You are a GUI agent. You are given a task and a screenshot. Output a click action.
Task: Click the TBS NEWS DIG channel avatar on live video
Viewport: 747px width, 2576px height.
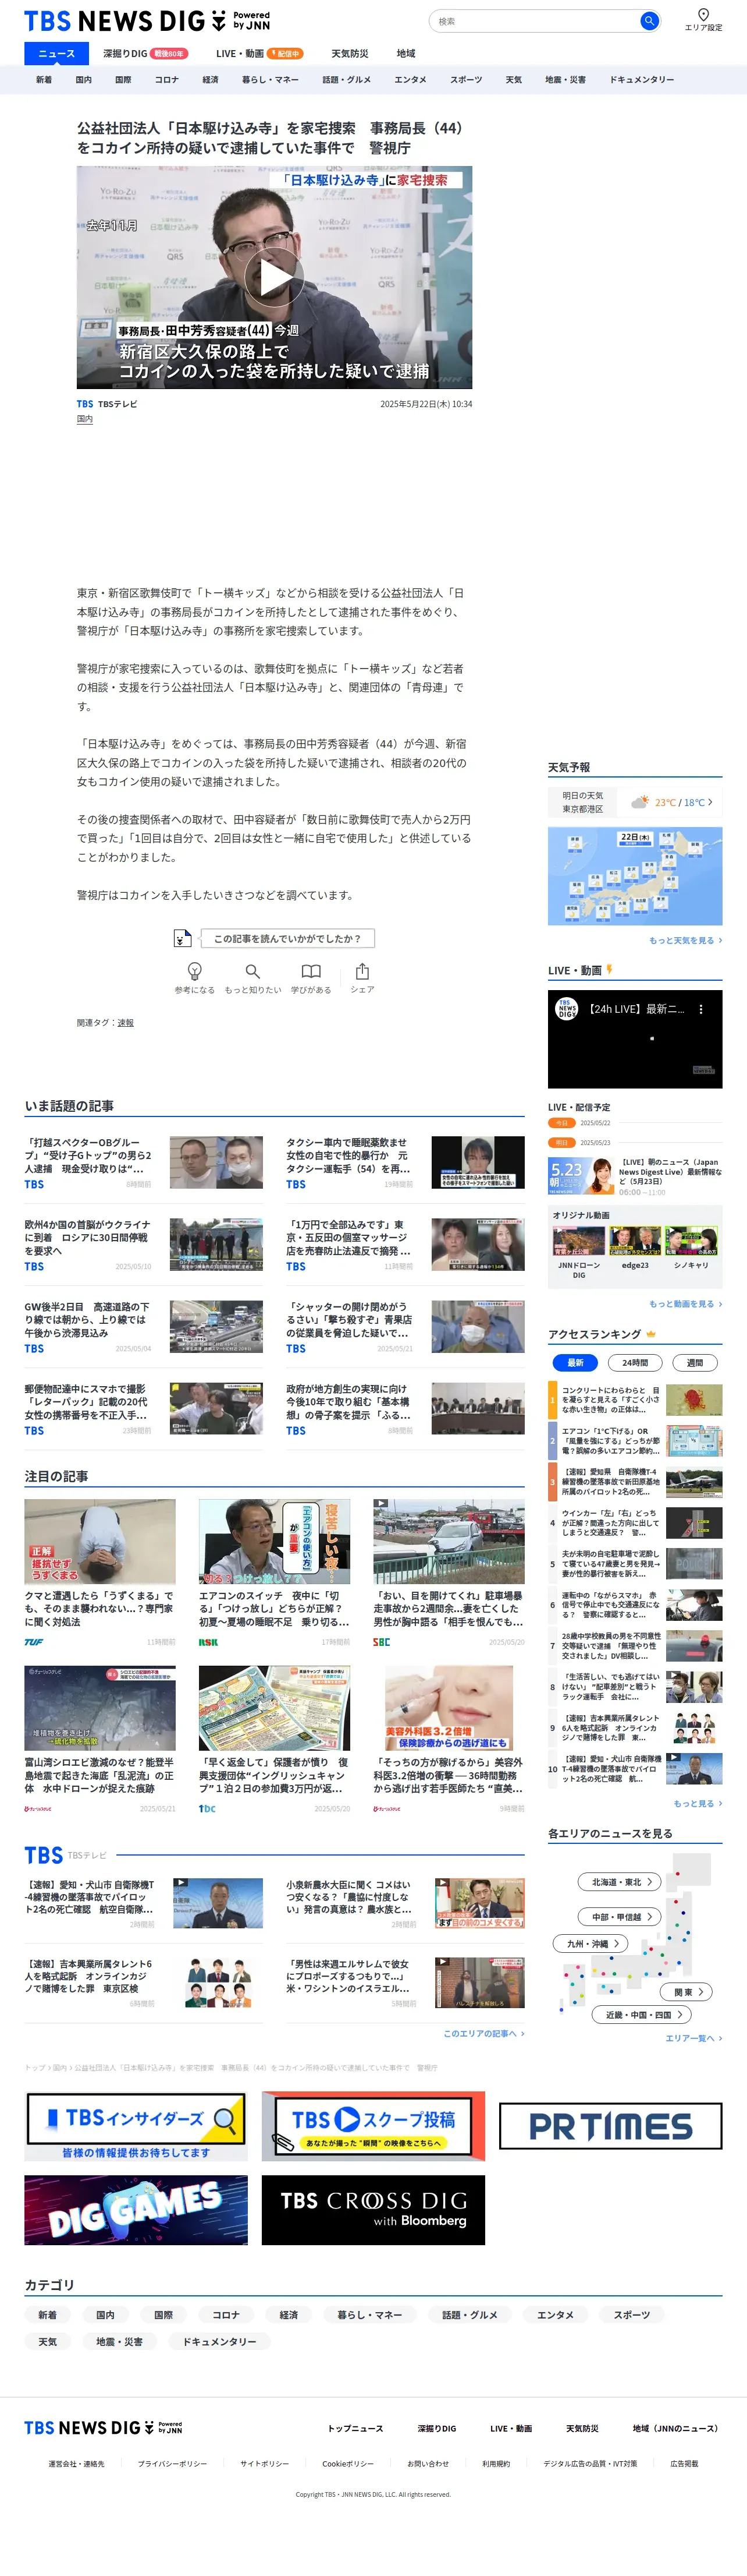pos(566,1009)
